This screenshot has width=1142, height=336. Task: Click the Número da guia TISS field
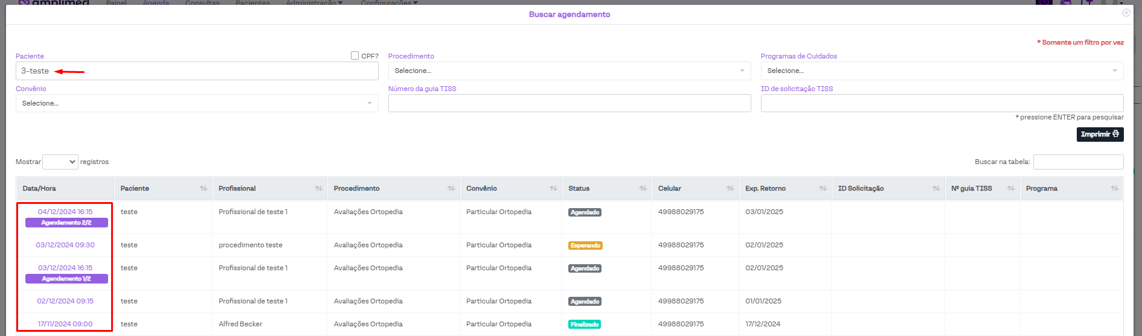[569, 104]
